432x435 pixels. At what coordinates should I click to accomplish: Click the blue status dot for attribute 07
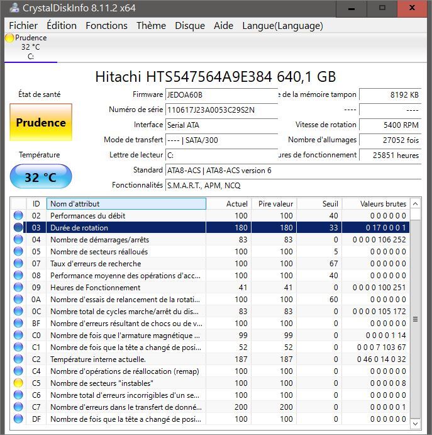pos(18,263)
